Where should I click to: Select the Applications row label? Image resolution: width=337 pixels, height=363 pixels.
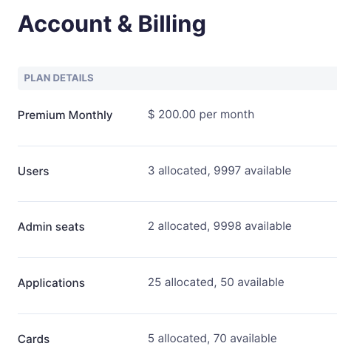tap(51, 283)
